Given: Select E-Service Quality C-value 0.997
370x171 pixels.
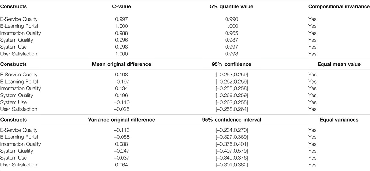Looking at the screenshot, I should tap(121, 19).
